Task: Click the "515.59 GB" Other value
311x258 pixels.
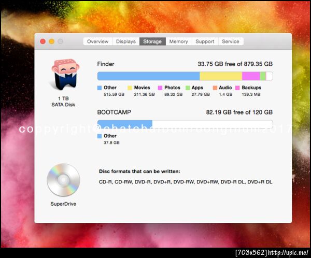Action: point(114,94)
